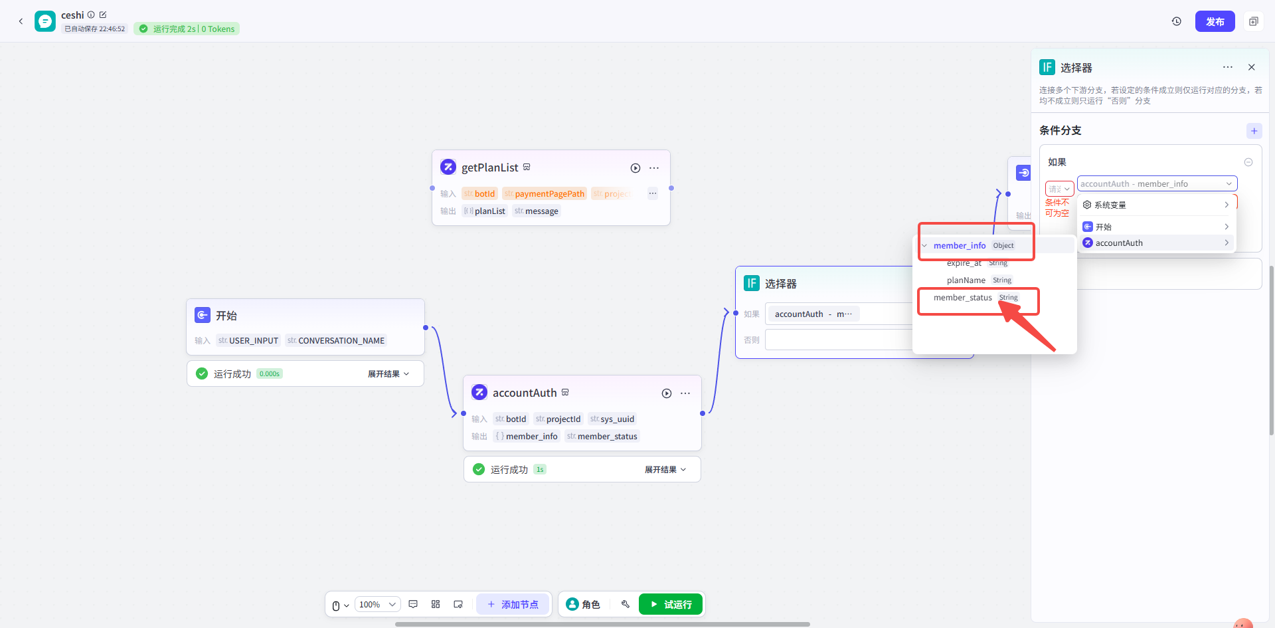Image resolution: width=1275 pixels, height=628 pixels.
Task: Click member_info output on accountAuth node
Action: (526, 436)
